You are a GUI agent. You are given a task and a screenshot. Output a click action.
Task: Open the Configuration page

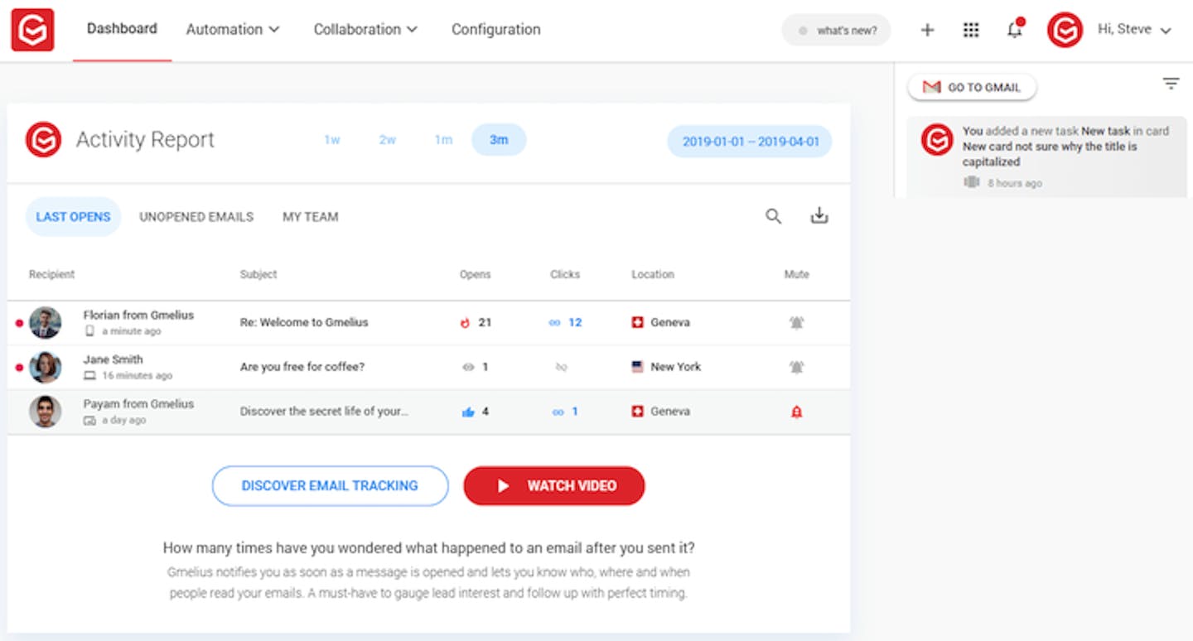[x=495, y=30]
